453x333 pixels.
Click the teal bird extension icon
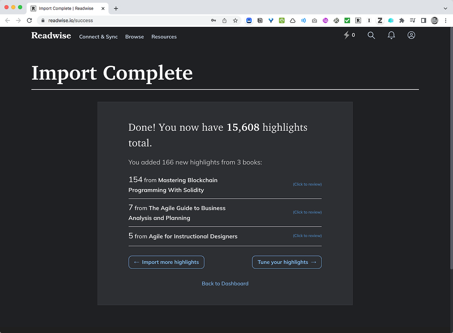tap(391, 21)
